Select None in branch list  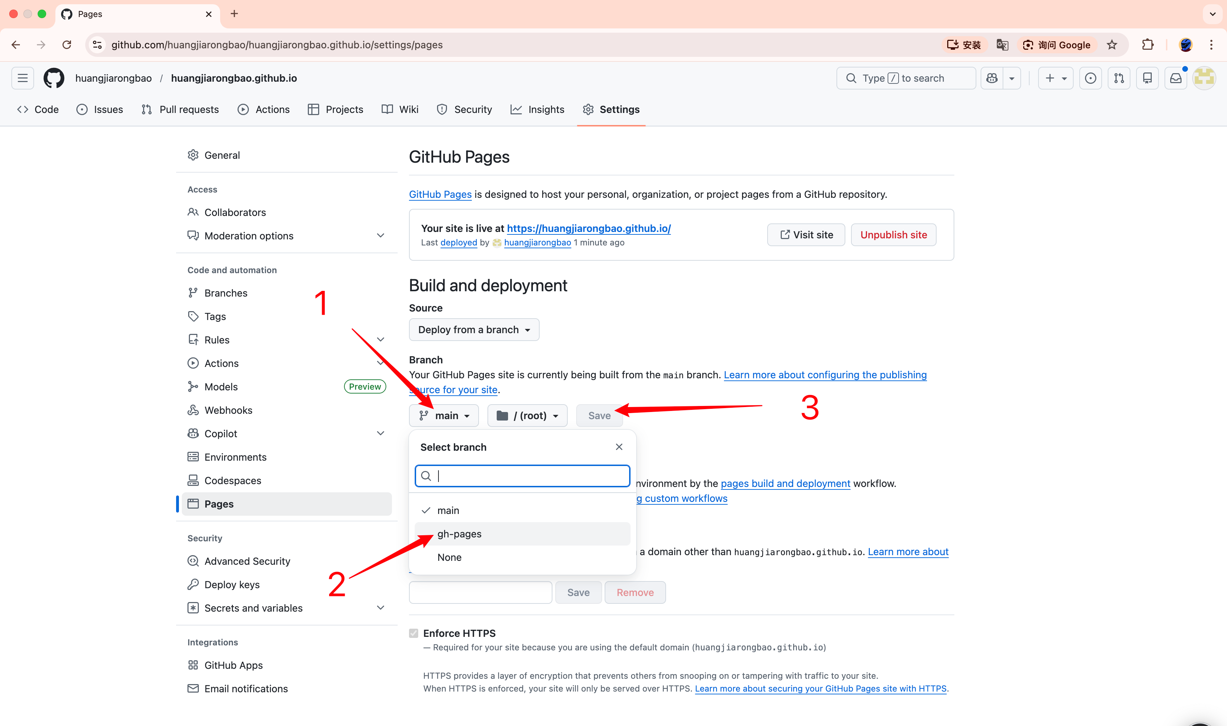pyautogui.click(x=522, y=557)
